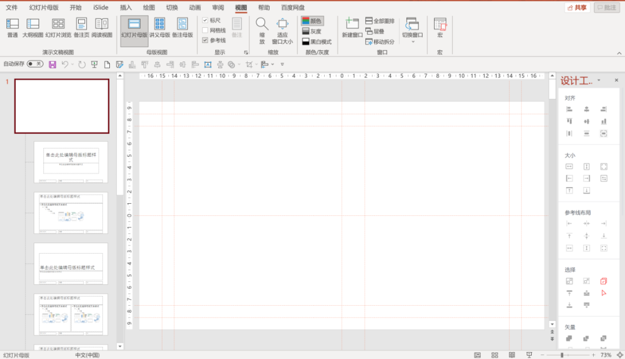Switch to 阅读视图 reading view
Screen dimensions: 625x359
click(102, 28)
